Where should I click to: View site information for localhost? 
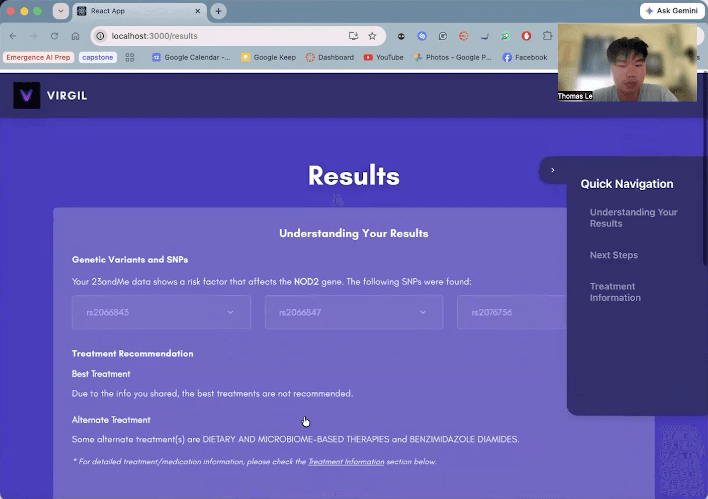(x=101, y=36)
